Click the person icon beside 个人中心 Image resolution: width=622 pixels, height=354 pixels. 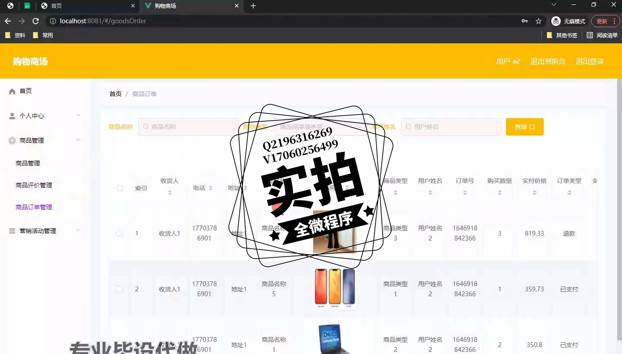tap(12, 116)
